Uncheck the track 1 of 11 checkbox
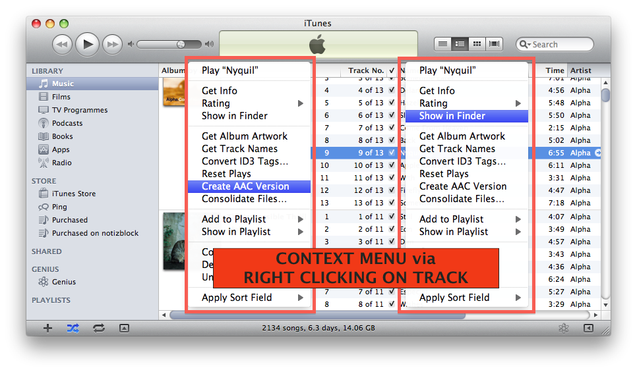This screenshot has width=637, height=372. pyautogui.click(x=392, y=217)
